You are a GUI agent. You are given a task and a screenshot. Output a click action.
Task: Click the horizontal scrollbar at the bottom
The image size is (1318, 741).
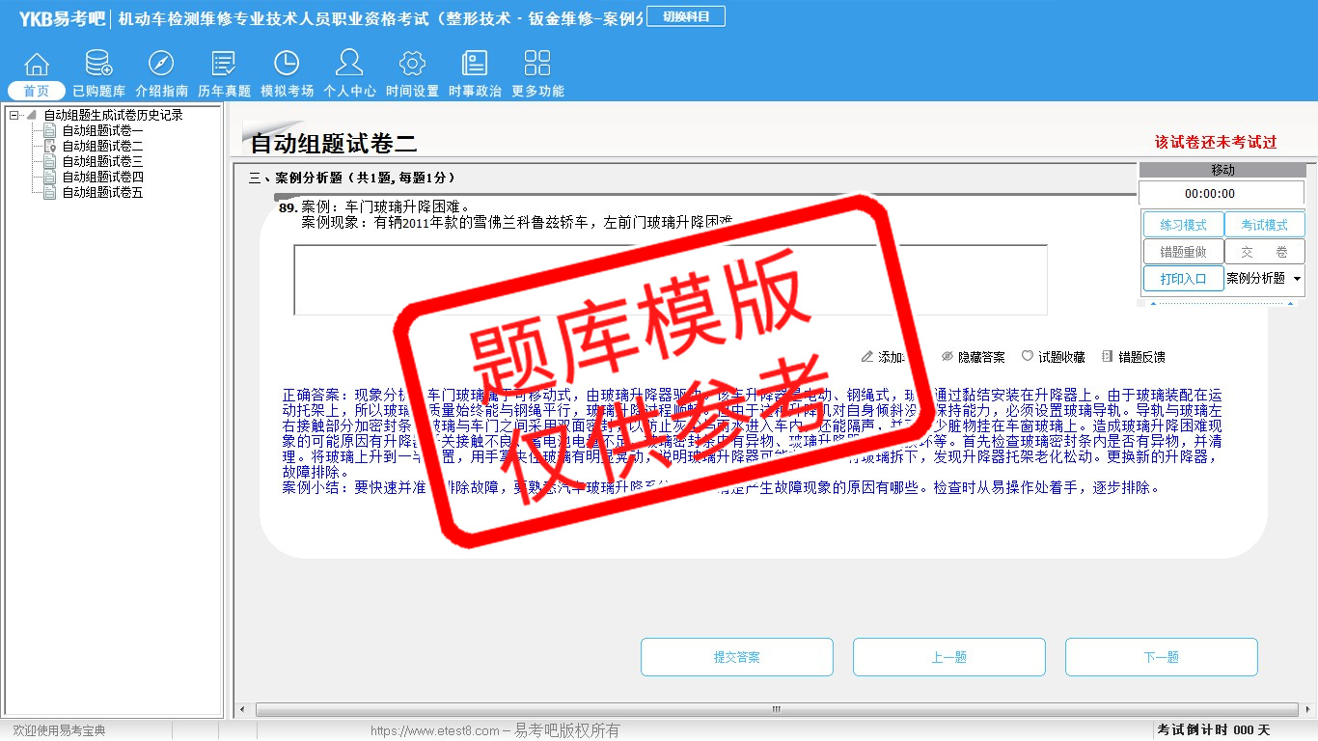776,709
